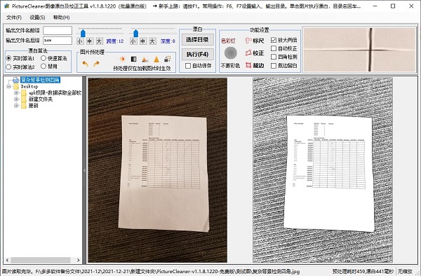Click the 标尺 ruler tool
Screen dimensions: 421x276
(255, 41)
